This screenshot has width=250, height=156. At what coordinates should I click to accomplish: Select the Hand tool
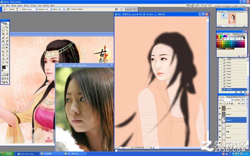pos(3,62)
